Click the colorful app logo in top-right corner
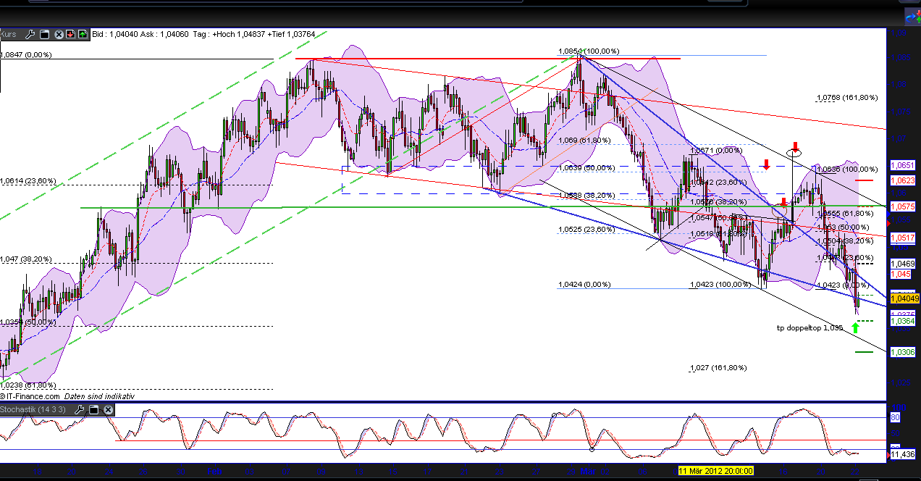921x481 pixels. point(913,15)
